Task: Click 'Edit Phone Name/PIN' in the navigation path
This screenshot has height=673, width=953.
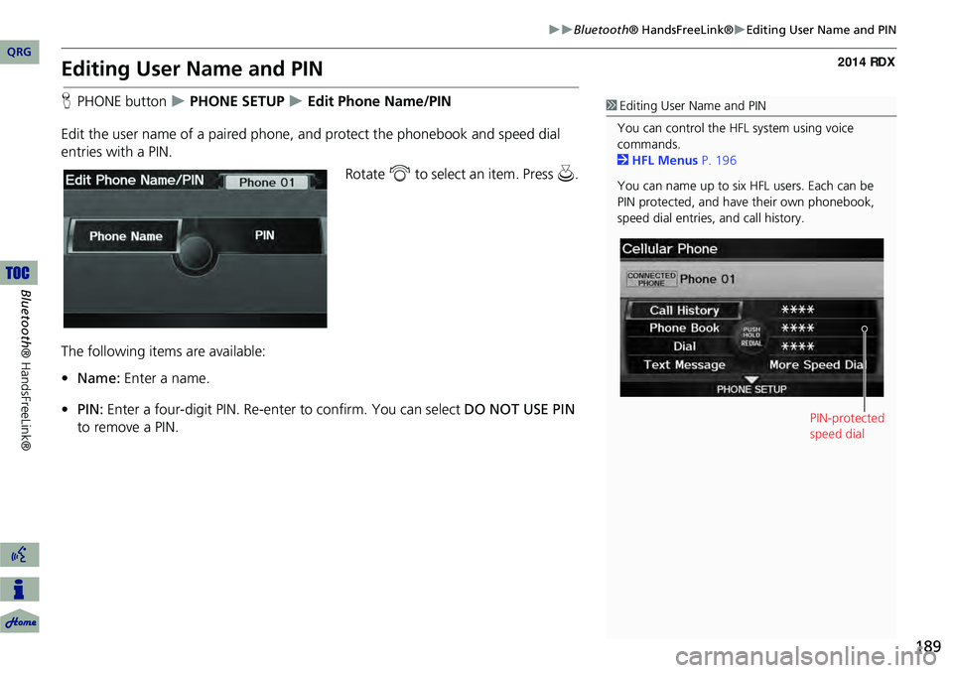Action: (x=379, y=101)
